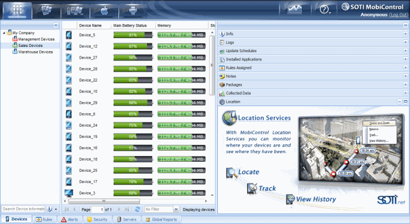Collapse the left device tree panel
Screen dimensions: 410x224
pyautogui.click(x=56, y=25)
